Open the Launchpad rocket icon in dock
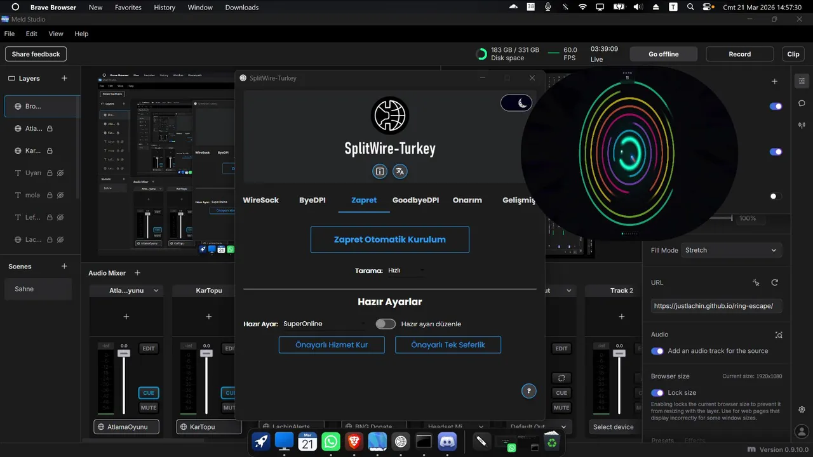Viewport: 813px width, 457px height. click(260, 442)
